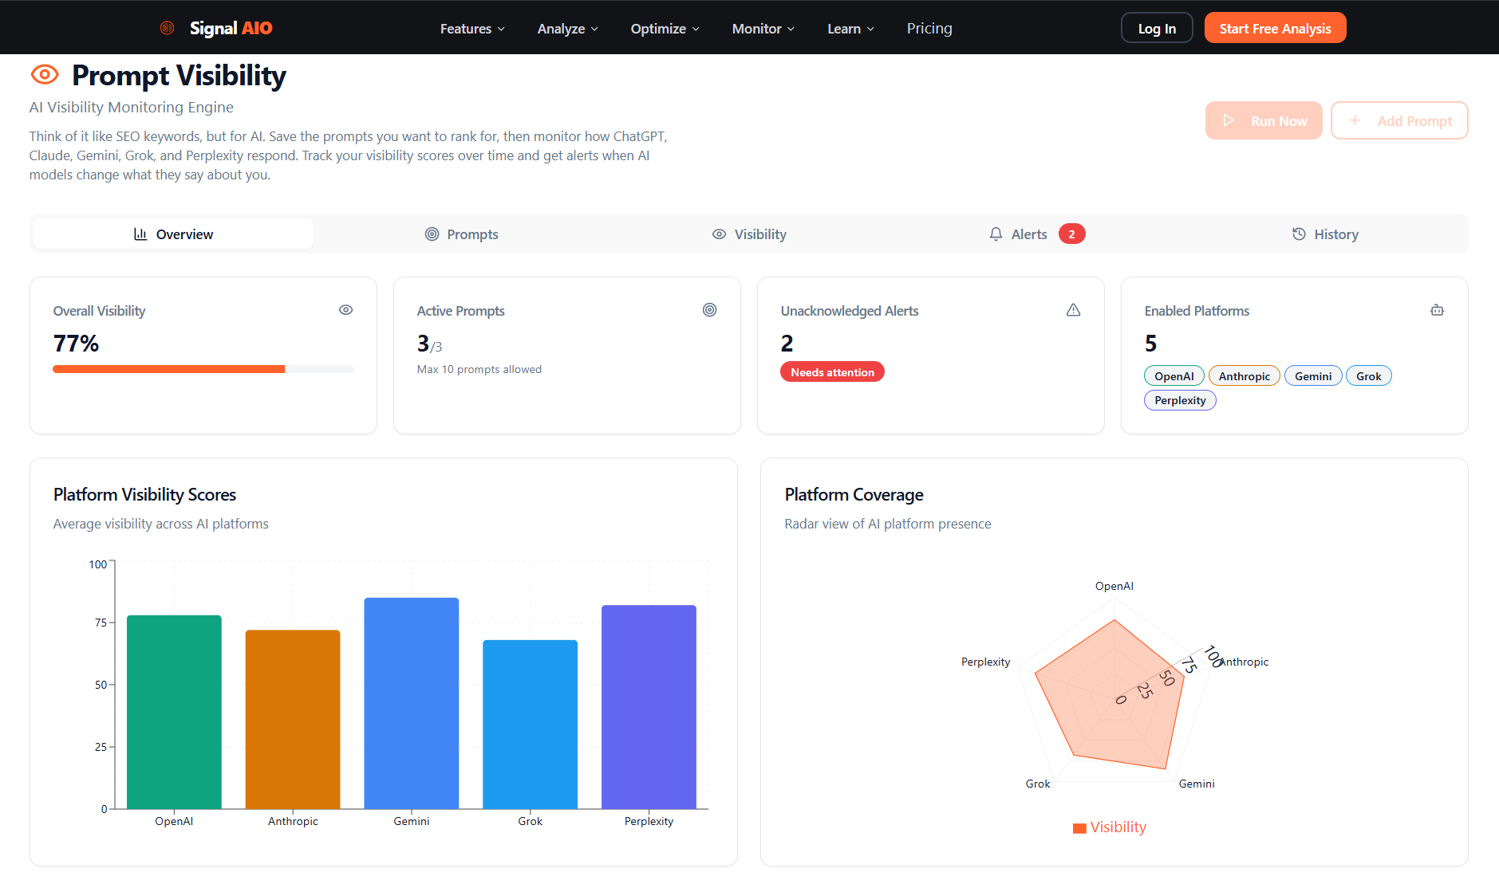Click the orange eye icon beside Prompt Visibility
The width and height of the screenshot is (1499, 888).
(x=45, y=75)
